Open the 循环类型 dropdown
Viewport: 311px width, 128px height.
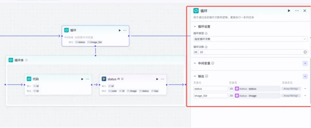click(x=251, y=39)
